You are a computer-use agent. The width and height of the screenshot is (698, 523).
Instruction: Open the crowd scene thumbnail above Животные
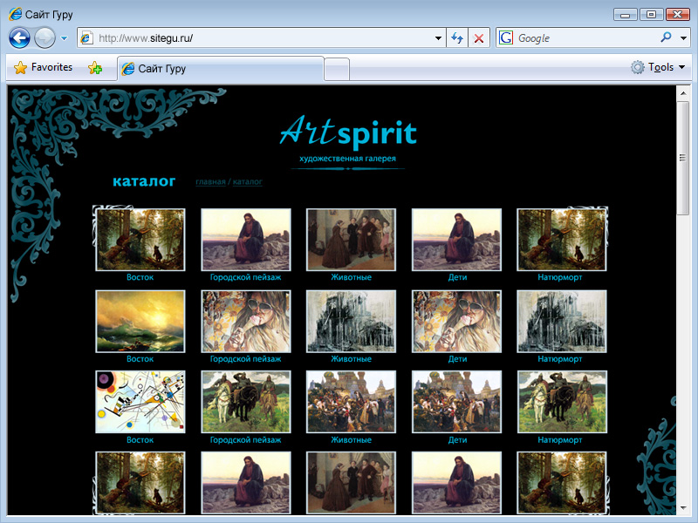[351, 402]
